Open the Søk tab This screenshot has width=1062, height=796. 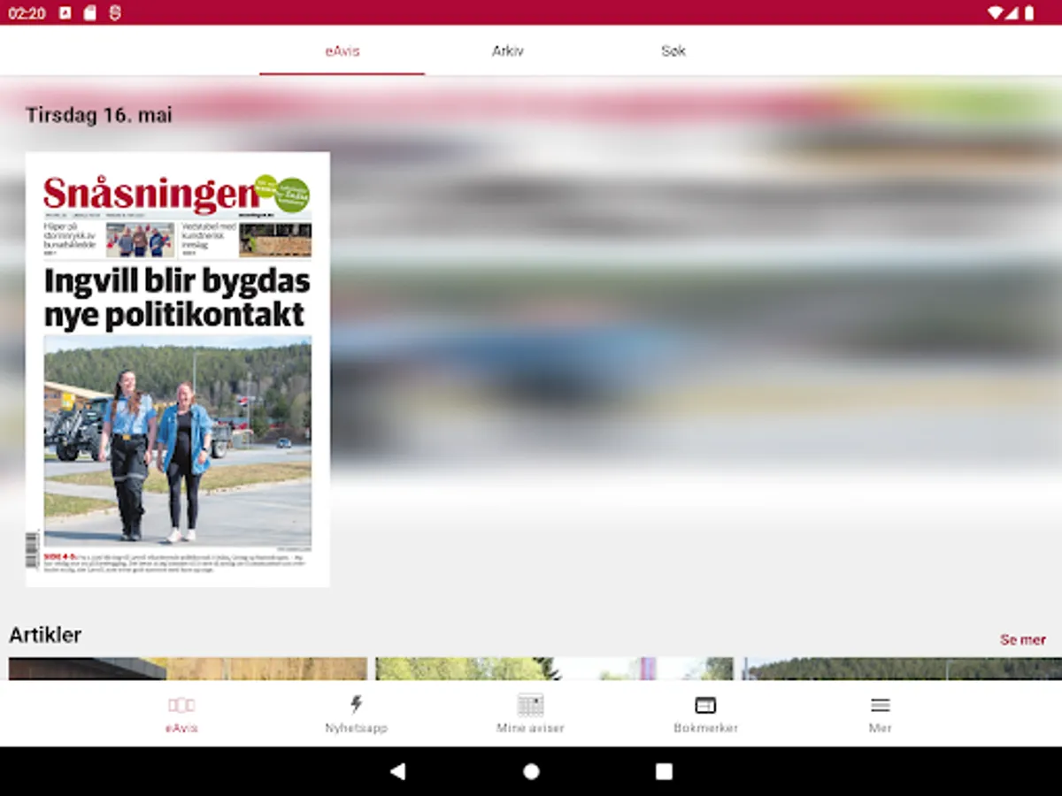point(673,51)
